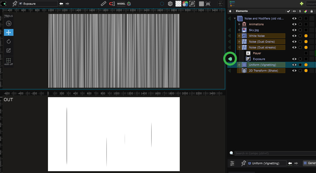316x173 pixels.
Task: Click the green plus add element icon
Action: pyautogui.click(x=302, y=4)
